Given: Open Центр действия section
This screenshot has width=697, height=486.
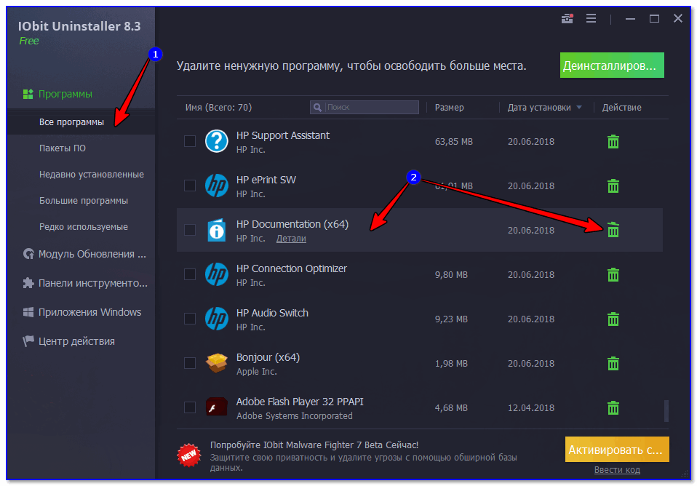Looking at the screenshot, I should coord(68,341).
